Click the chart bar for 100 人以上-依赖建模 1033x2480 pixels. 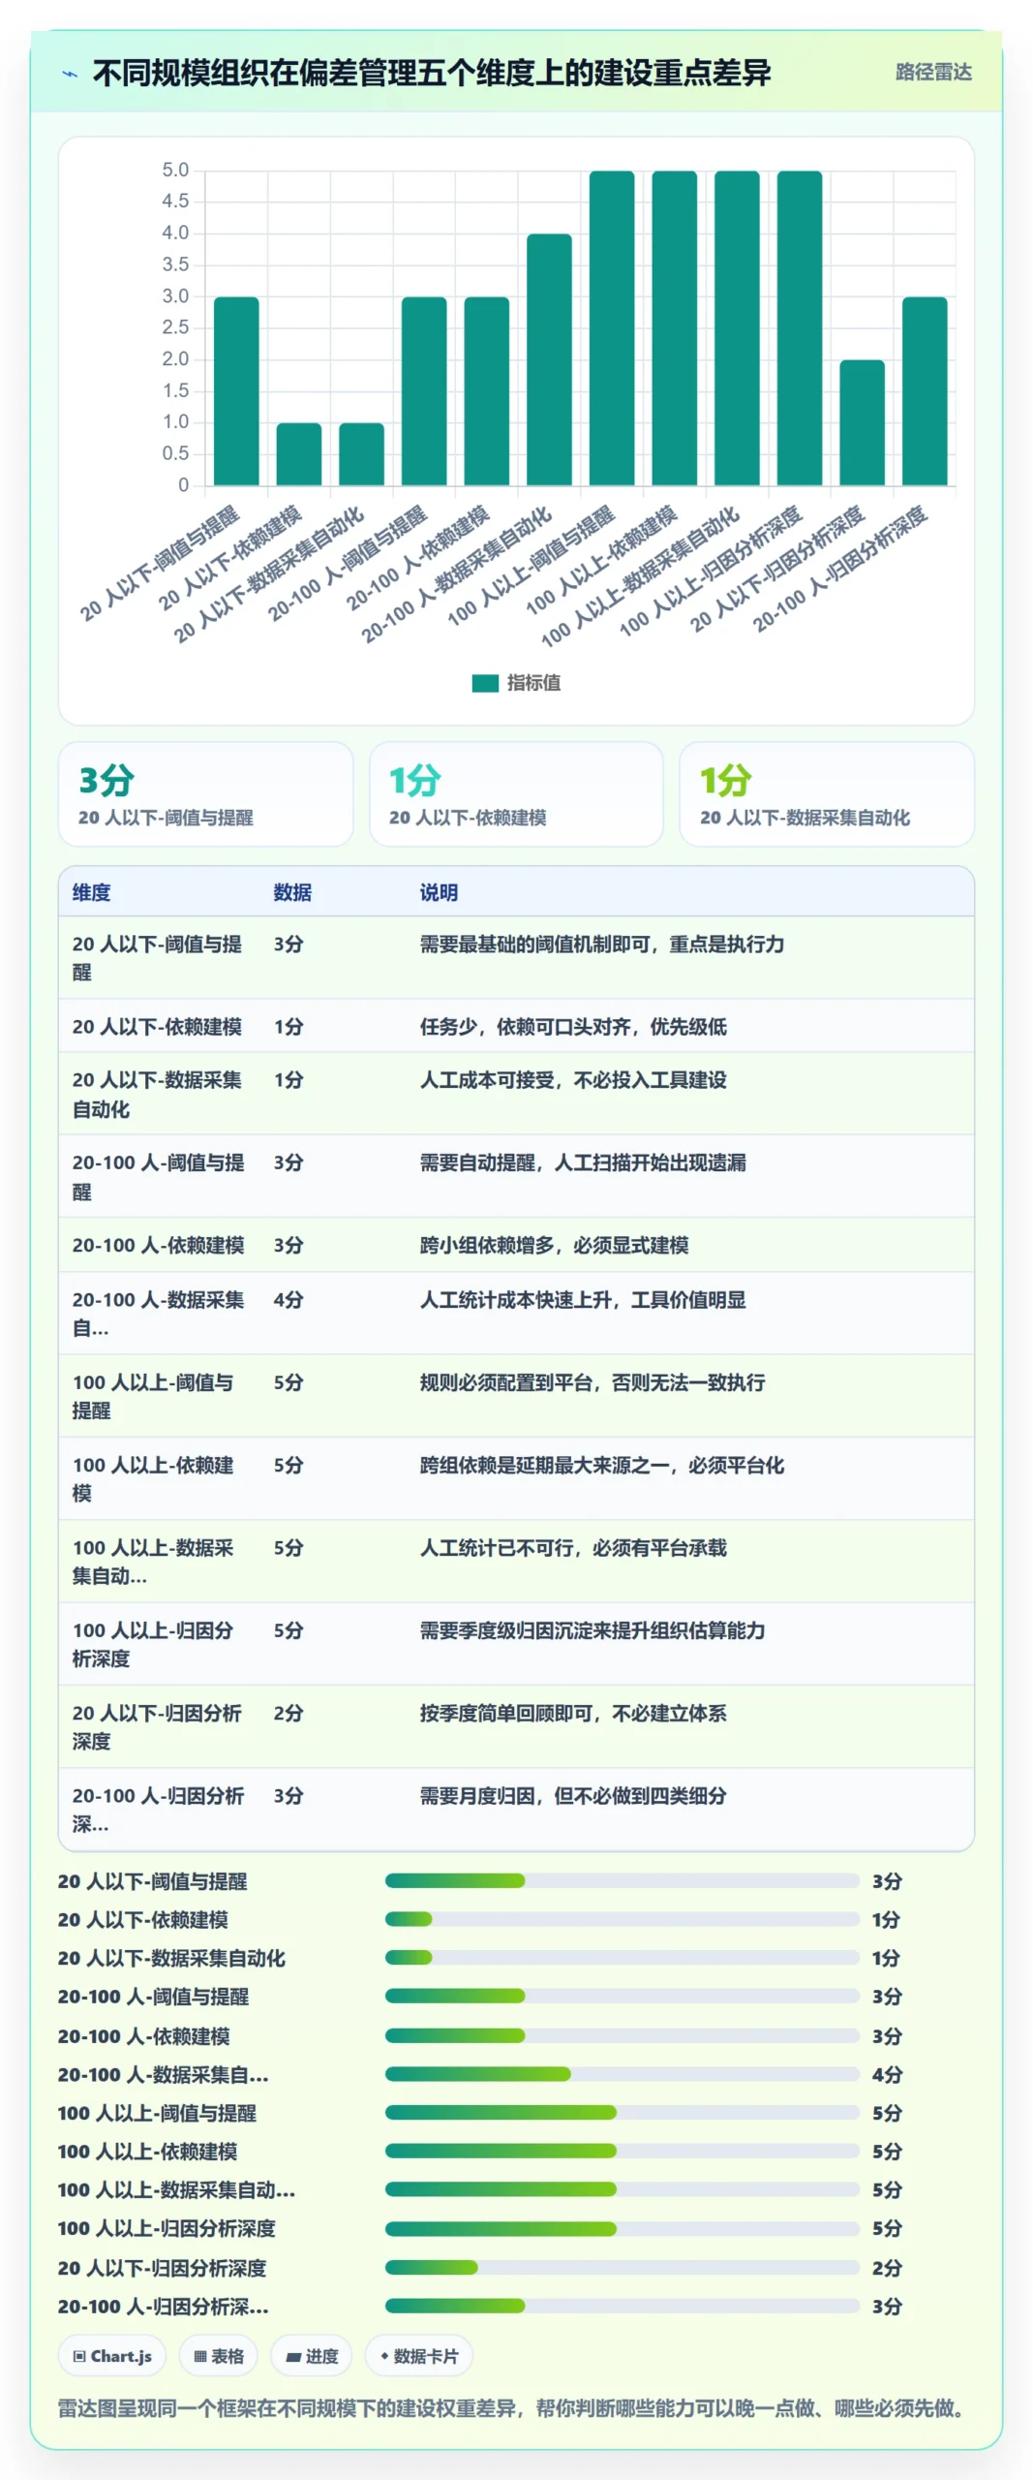(674, 328)
